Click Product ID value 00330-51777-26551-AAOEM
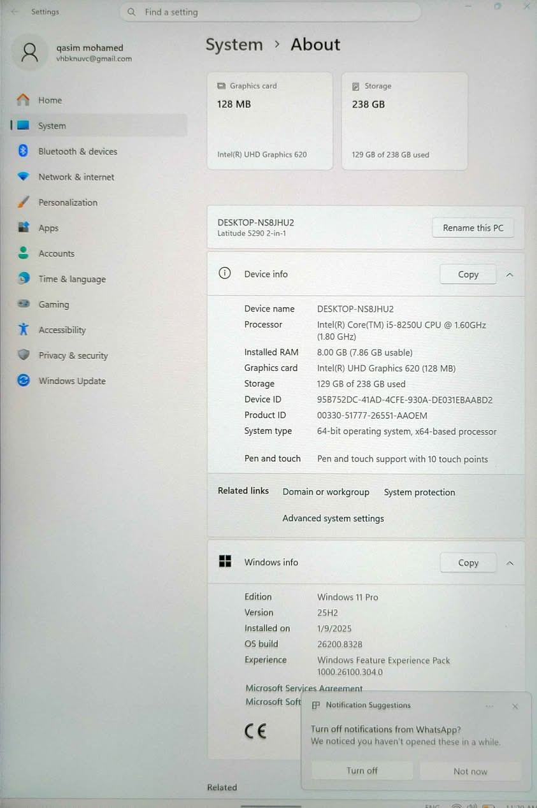537x808 pixels. tap(372, 415)
